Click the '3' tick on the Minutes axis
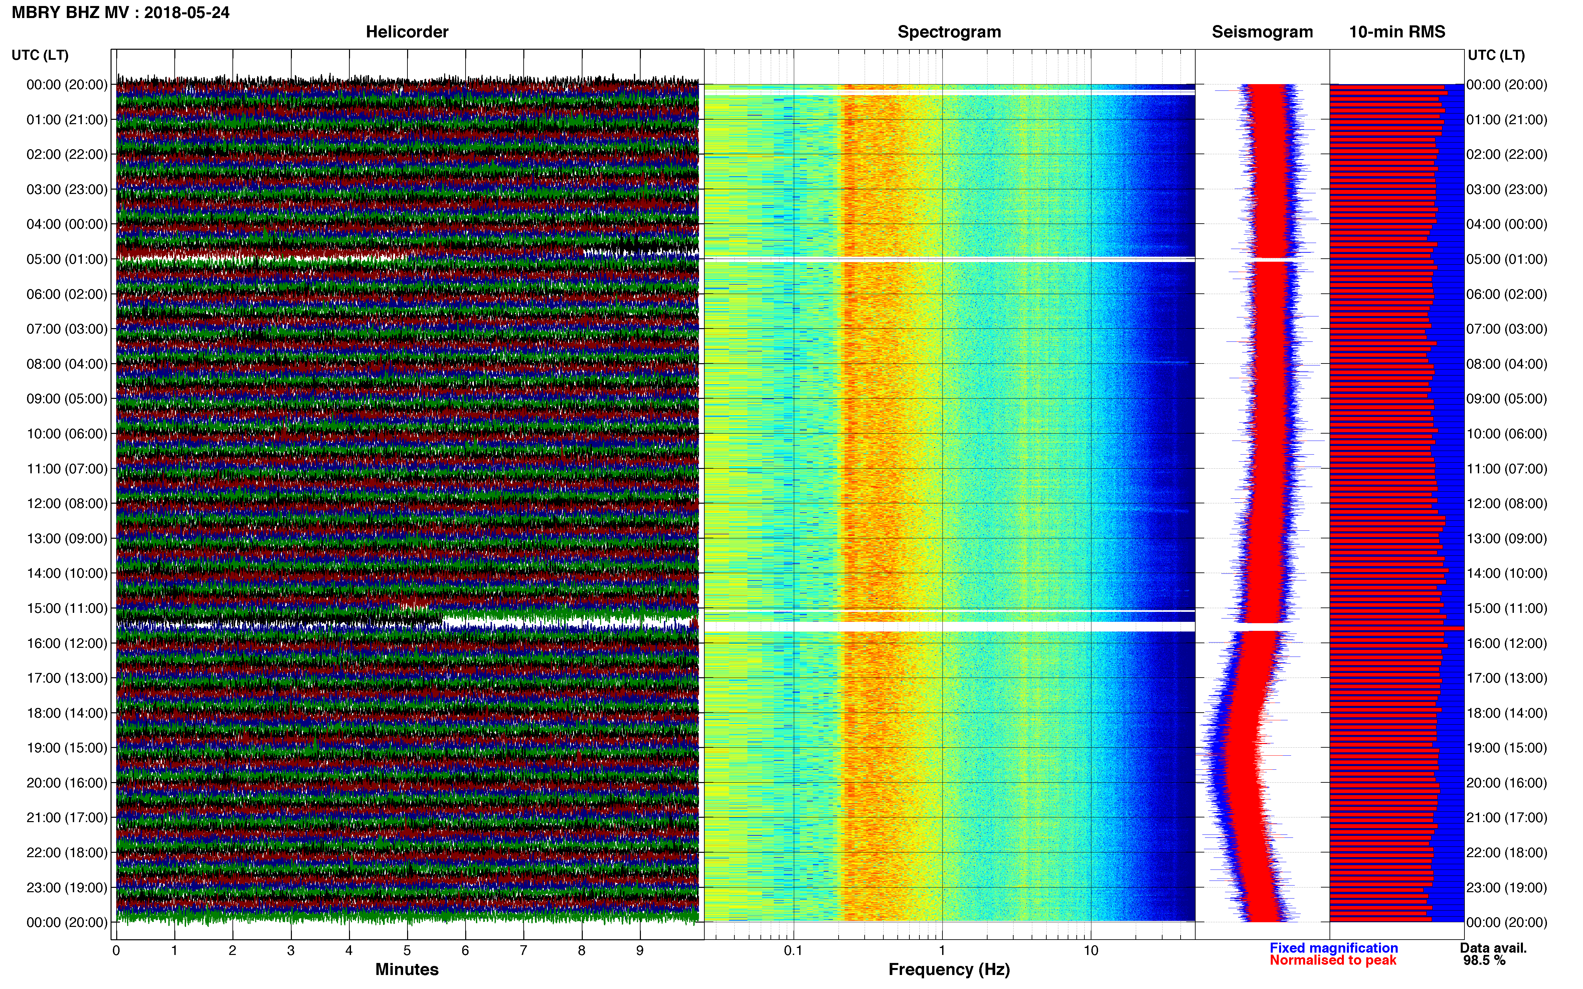This screenshot has height=989, width=1583. coord(291,950)
